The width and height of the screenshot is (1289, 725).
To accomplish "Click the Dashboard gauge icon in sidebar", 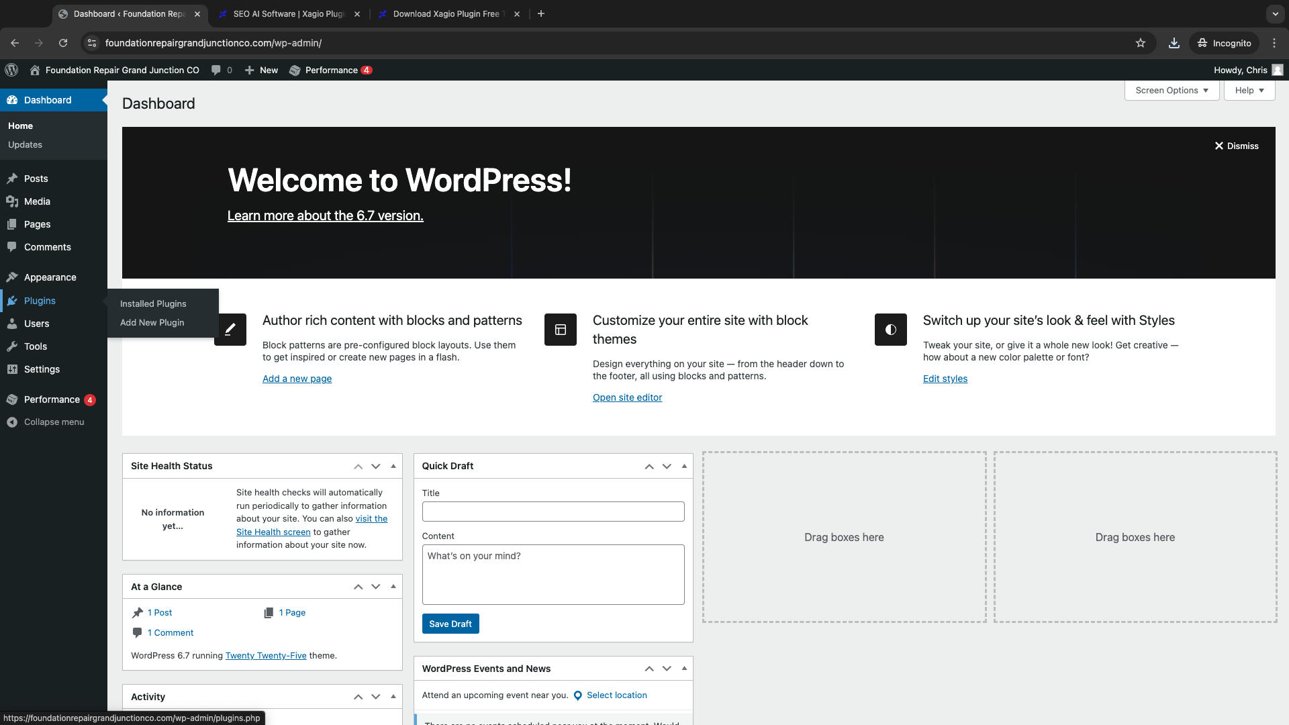I will [12, 100].
